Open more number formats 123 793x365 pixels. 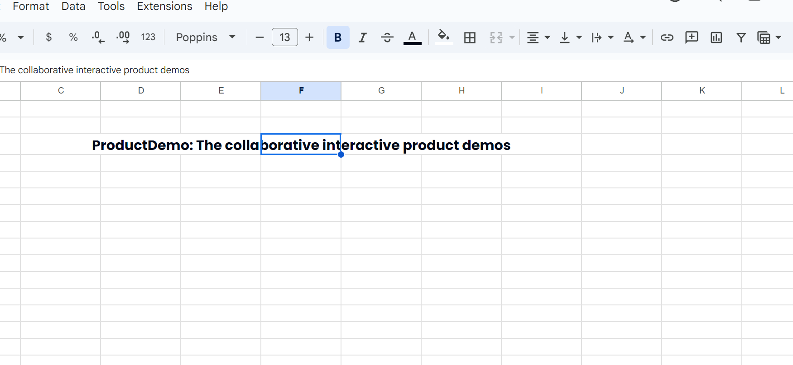tap(148, 37)
